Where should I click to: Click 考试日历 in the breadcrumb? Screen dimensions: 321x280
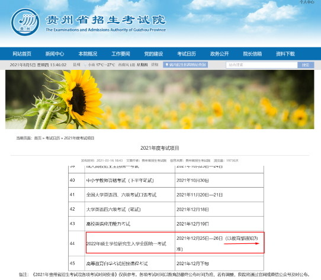(x=53, y=138)
